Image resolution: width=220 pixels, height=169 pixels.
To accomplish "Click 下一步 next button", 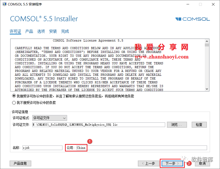I will click(172, 164).
